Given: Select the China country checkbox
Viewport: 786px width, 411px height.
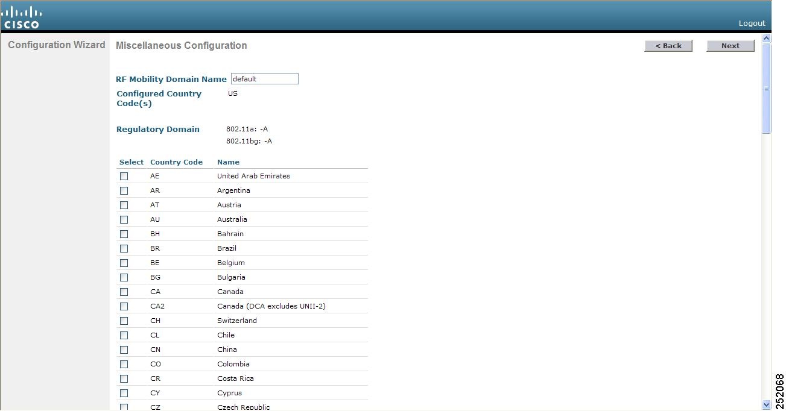Looking at the screenshot, I should [124, 350].
